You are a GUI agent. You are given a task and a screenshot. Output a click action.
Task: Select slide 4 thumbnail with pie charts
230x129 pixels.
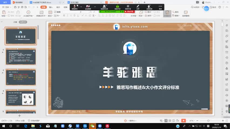coord(21,98)
